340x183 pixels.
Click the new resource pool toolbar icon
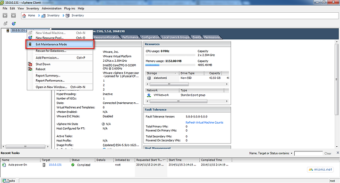click(x=14, y=24)
